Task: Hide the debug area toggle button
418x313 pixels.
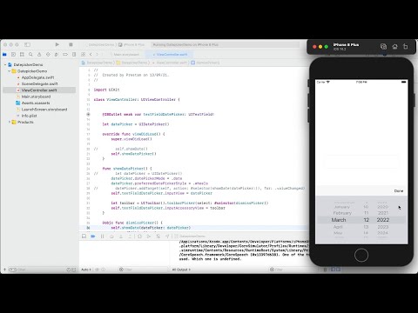Action: click(x=84, y=236)
